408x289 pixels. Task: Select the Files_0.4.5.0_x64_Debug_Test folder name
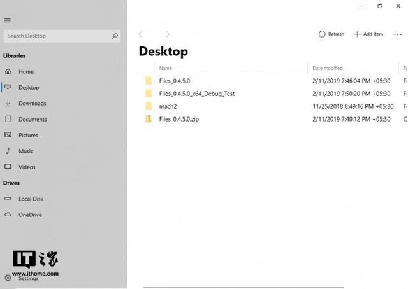(197, 94)
